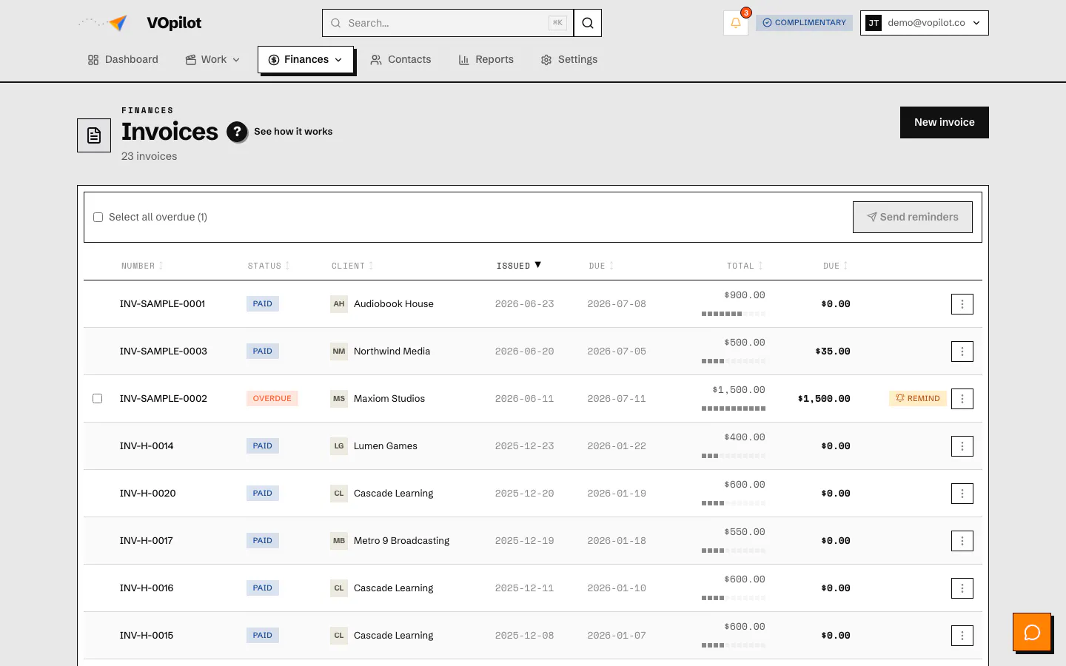Click the Audiobook House client name

[394, 304]
